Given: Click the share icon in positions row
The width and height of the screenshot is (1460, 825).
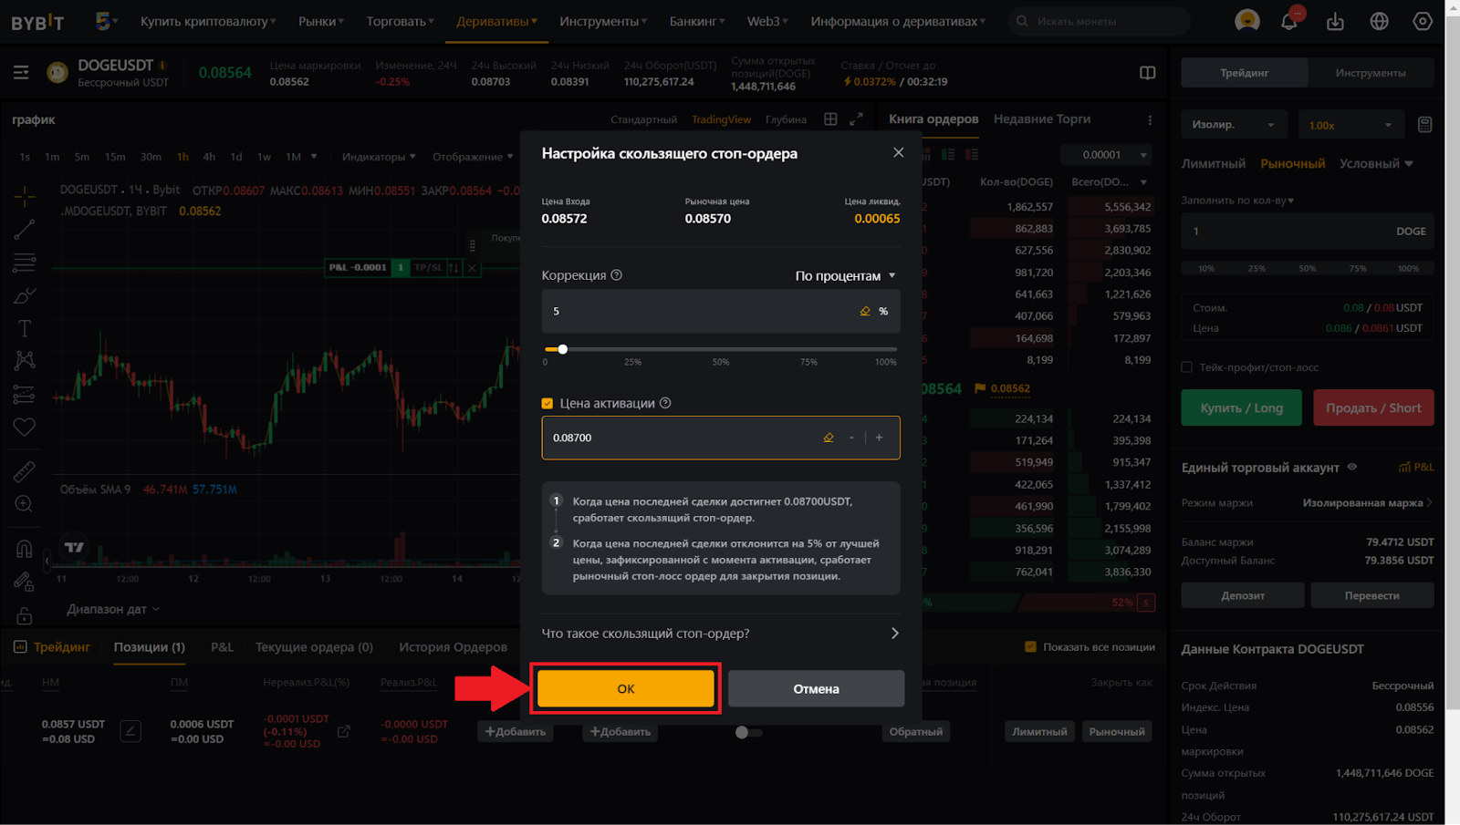Looking at the screenshot, I should 344,731.
